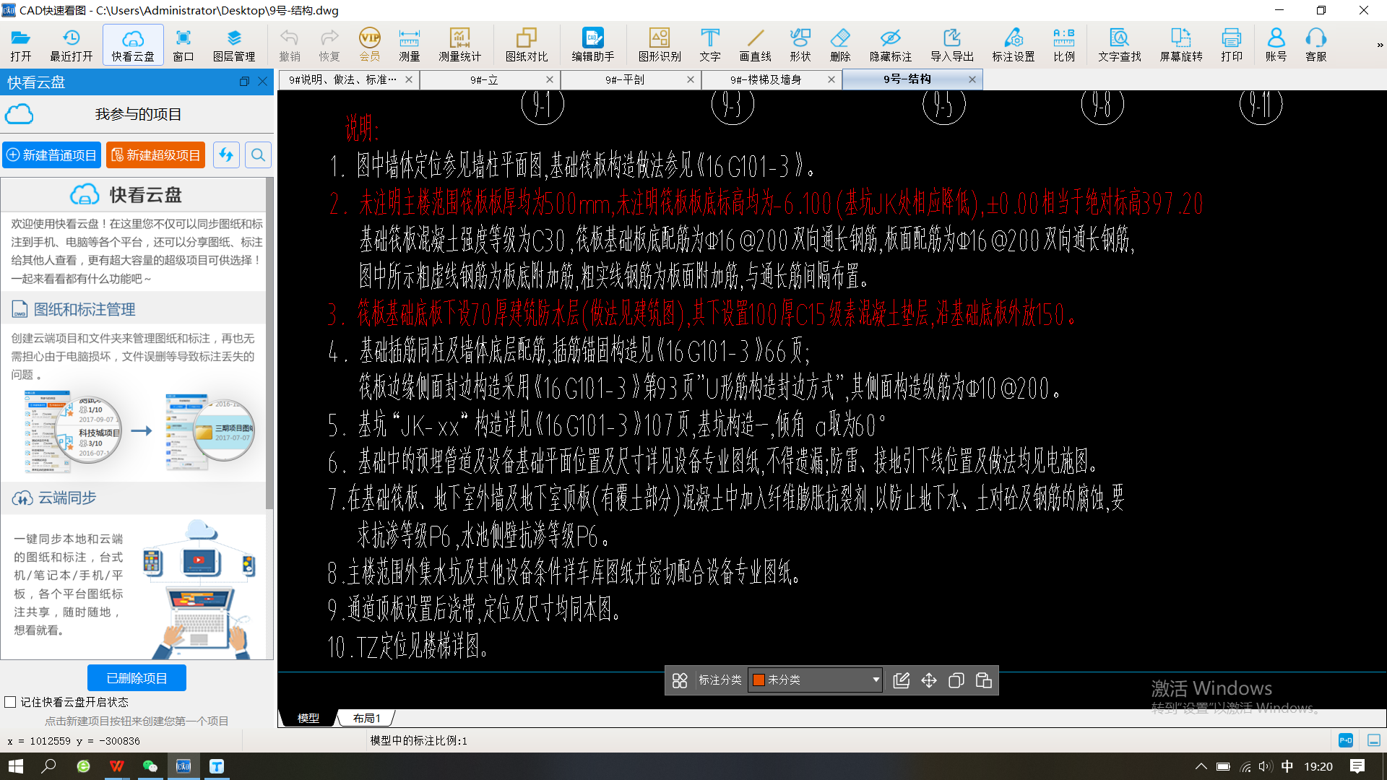This screenshot has height=780, width=1387.
Task: Contact 客服 customer service
Action: pyautogui.click(x=1316, y=45)
